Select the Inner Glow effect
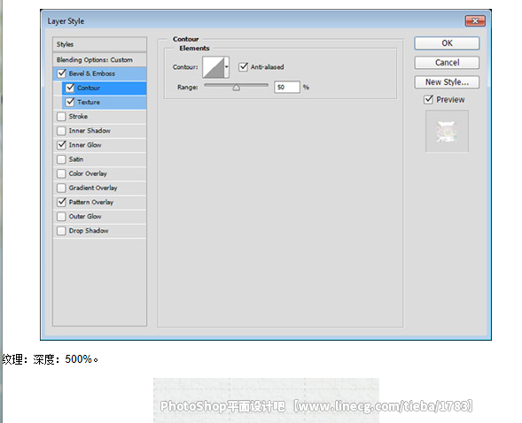The height and width of the screenshot is (423, 522). pos(99,145)
